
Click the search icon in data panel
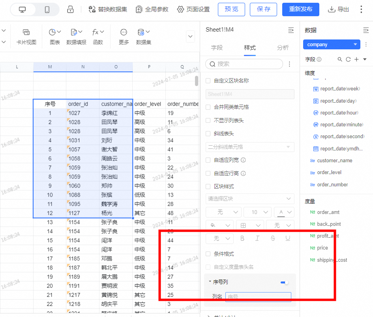pyautogui.click(x=340, y=59)
